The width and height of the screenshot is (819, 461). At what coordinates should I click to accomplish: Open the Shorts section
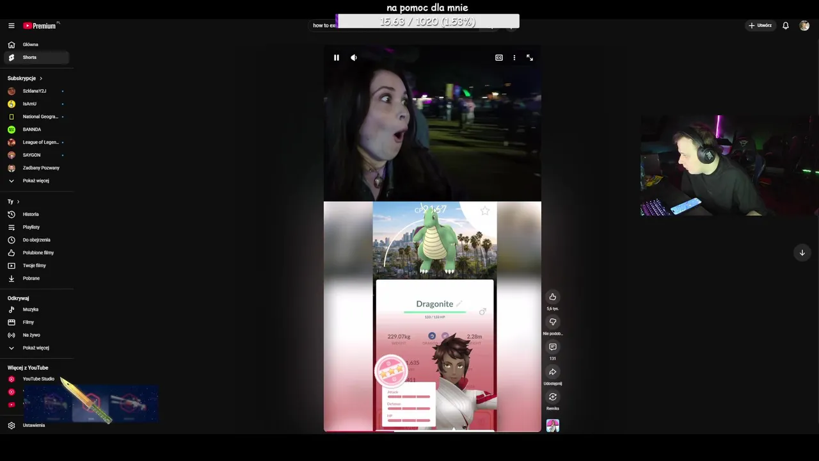[36, 58]
